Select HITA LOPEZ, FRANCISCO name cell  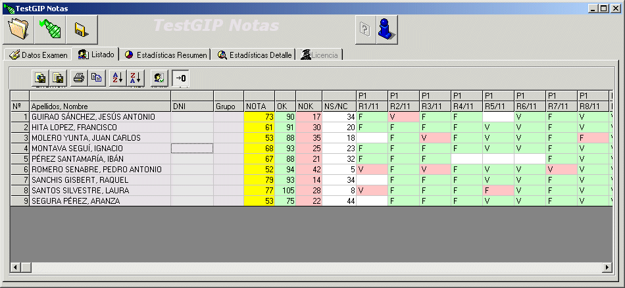(100, 128)
